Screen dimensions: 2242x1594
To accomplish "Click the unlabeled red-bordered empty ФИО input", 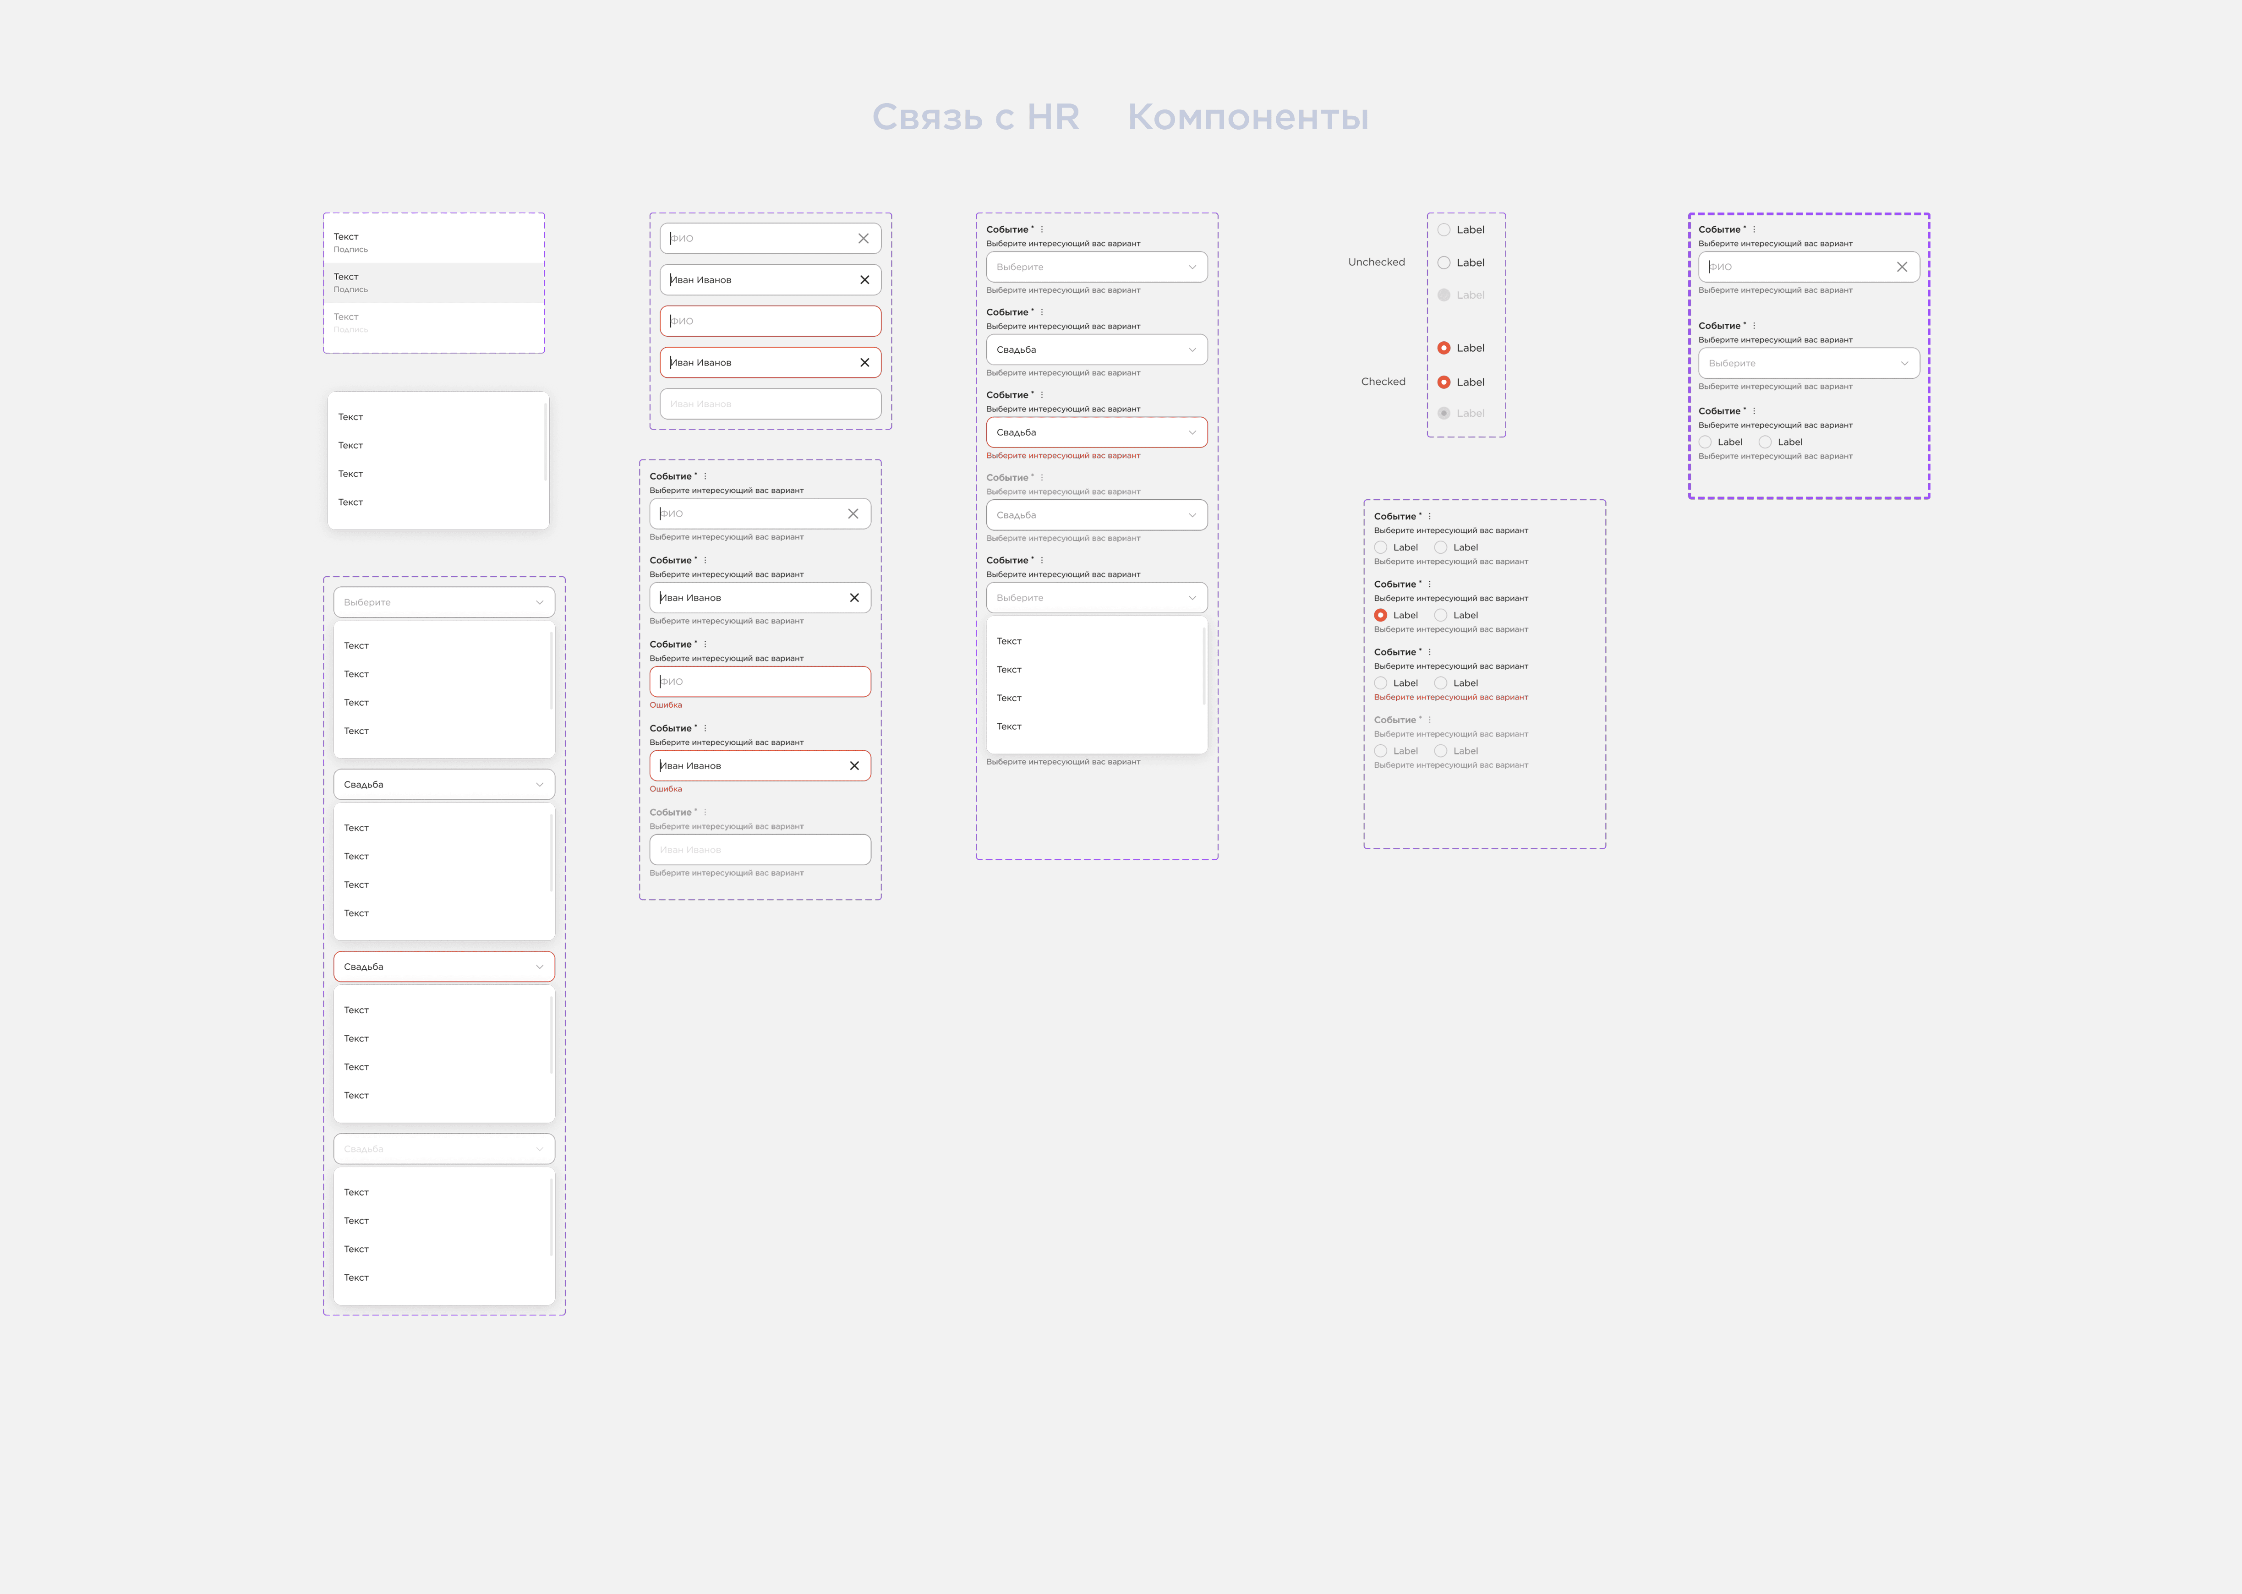I will tap(770, 321).
